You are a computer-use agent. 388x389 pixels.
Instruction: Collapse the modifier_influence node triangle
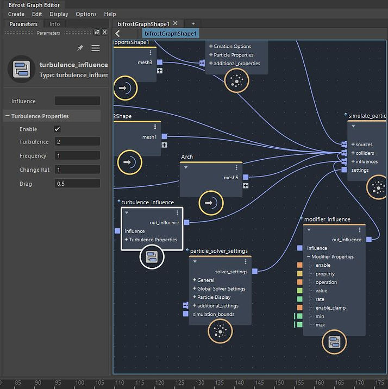point(309,230)
